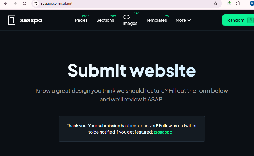Click the Submit website heading
This screenshot has width=254, height=156.
132,70
